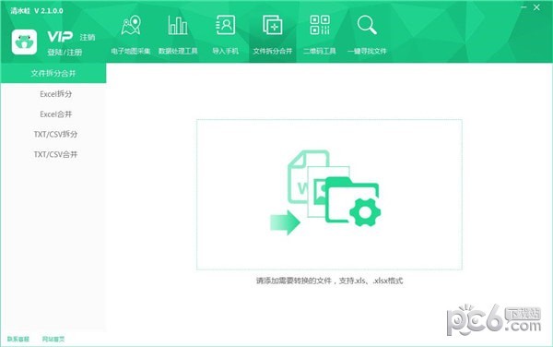Select TXT/CSV拆分 sidebar item

pos(55,134)
